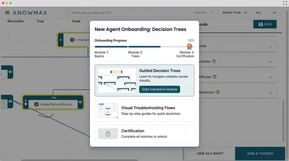
Task: Select 'Module 3: Certification' label
Action: [185, 54]
